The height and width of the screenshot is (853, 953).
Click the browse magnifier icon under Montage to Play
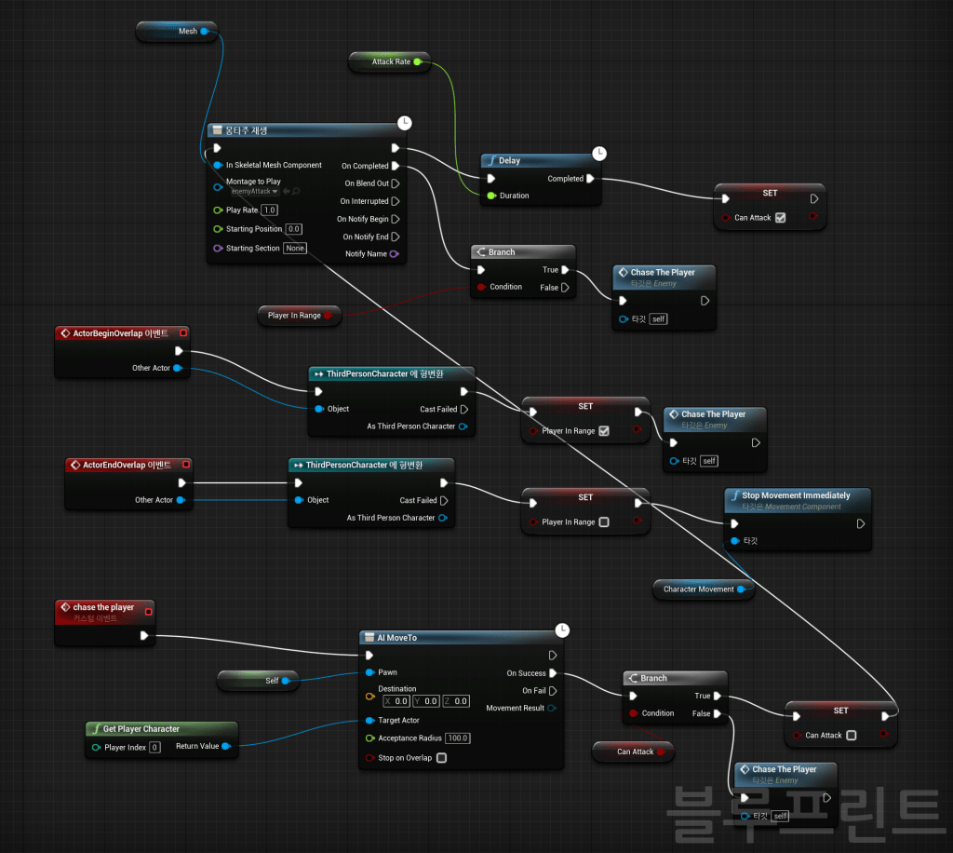point(297,191)
